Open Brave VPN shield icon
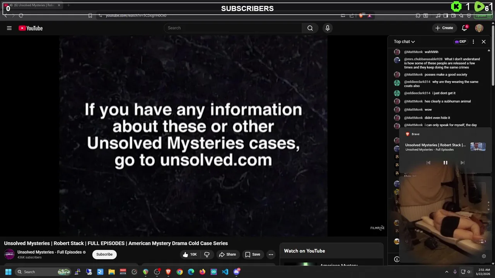Image resolution: width=495 pixels, height=278 pixels. coord(469,15)
